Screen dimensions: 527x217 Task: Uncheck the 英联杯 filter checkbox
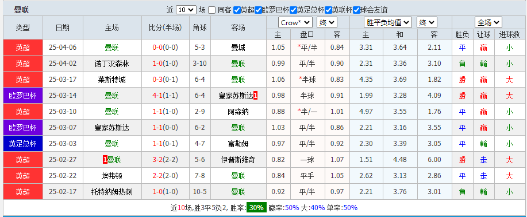click(x=329, y=10)
